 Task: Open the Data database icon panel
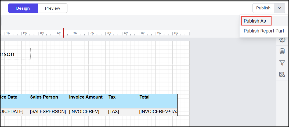[x=282, y=51]
